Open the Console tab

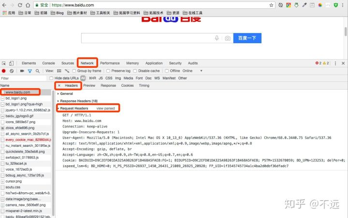(48, 63)
